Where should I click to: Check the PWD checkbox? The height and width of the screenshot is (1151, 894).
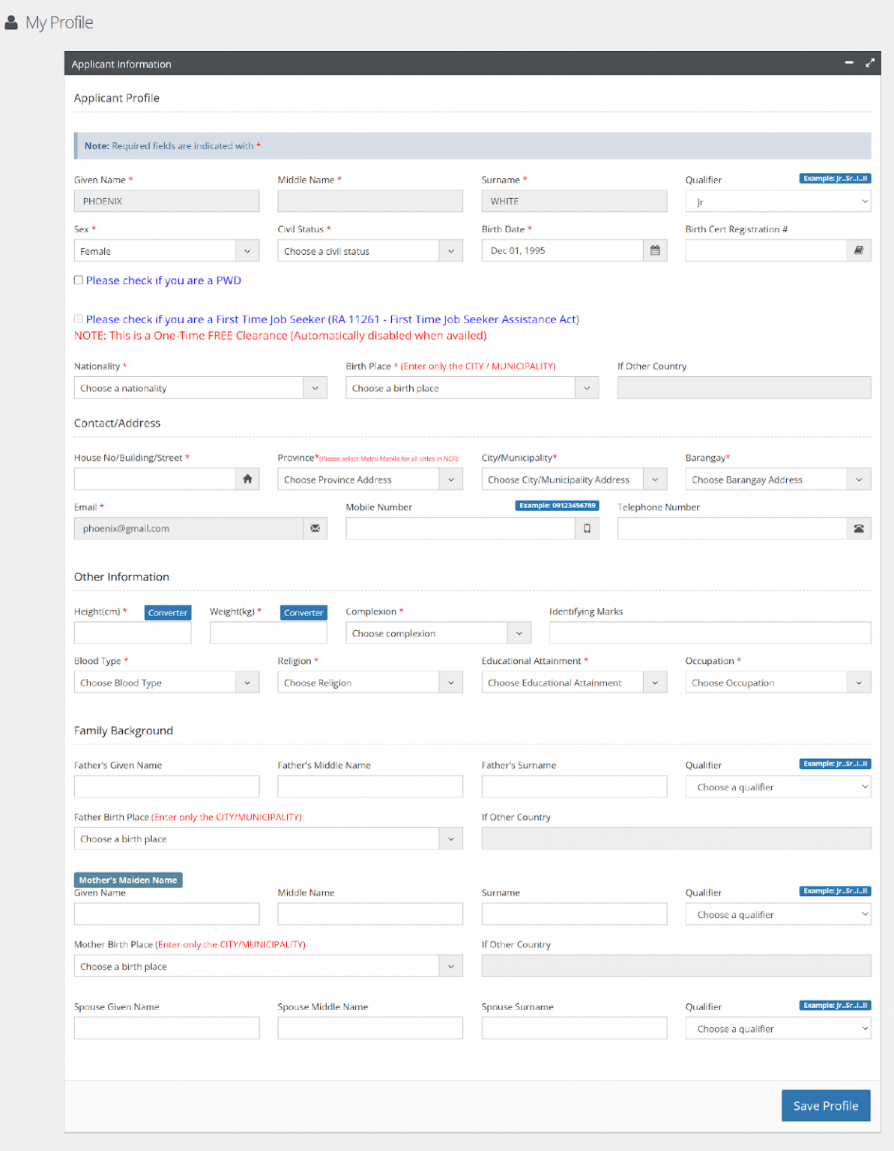(x=79, y=280)
